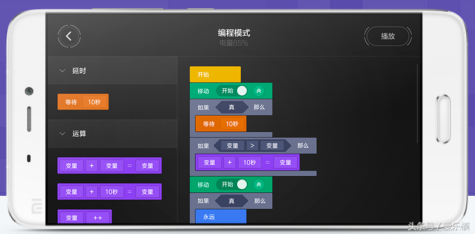Click the first green 移动 label
475x234 pixels.
(203, 91)
